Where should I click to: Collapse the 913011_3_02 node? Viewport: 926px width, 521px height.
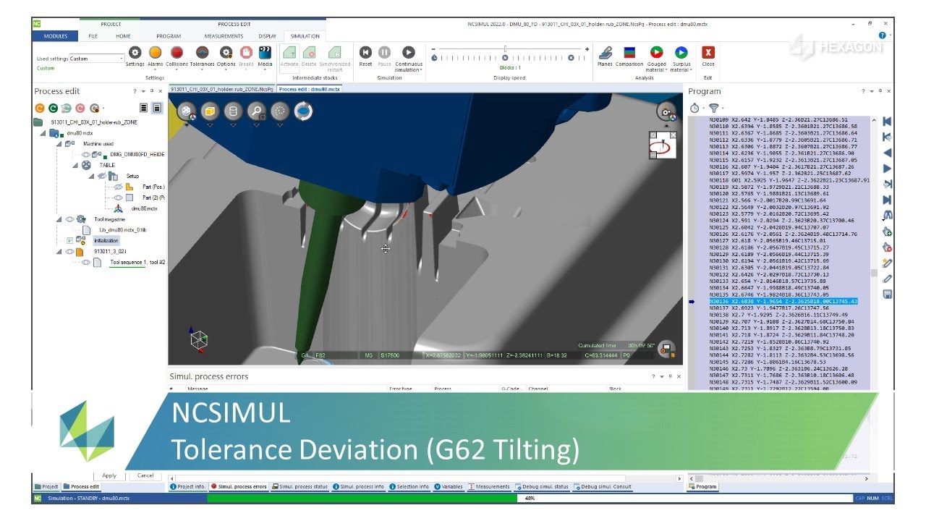pyautogui.click(x=59, y=252)
